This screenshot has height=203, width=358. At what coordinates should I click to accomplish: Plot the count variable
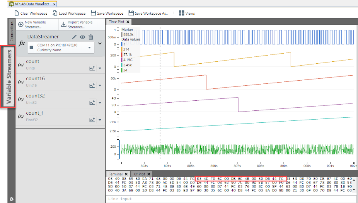92,68
